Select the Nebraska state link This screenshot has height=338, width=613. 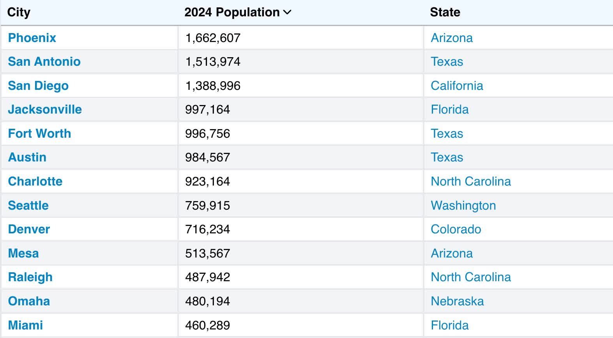pyautogui.click(x=457, y=301)
